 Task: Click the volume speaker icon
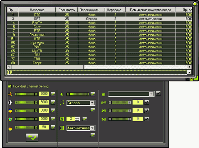[62, 94]
